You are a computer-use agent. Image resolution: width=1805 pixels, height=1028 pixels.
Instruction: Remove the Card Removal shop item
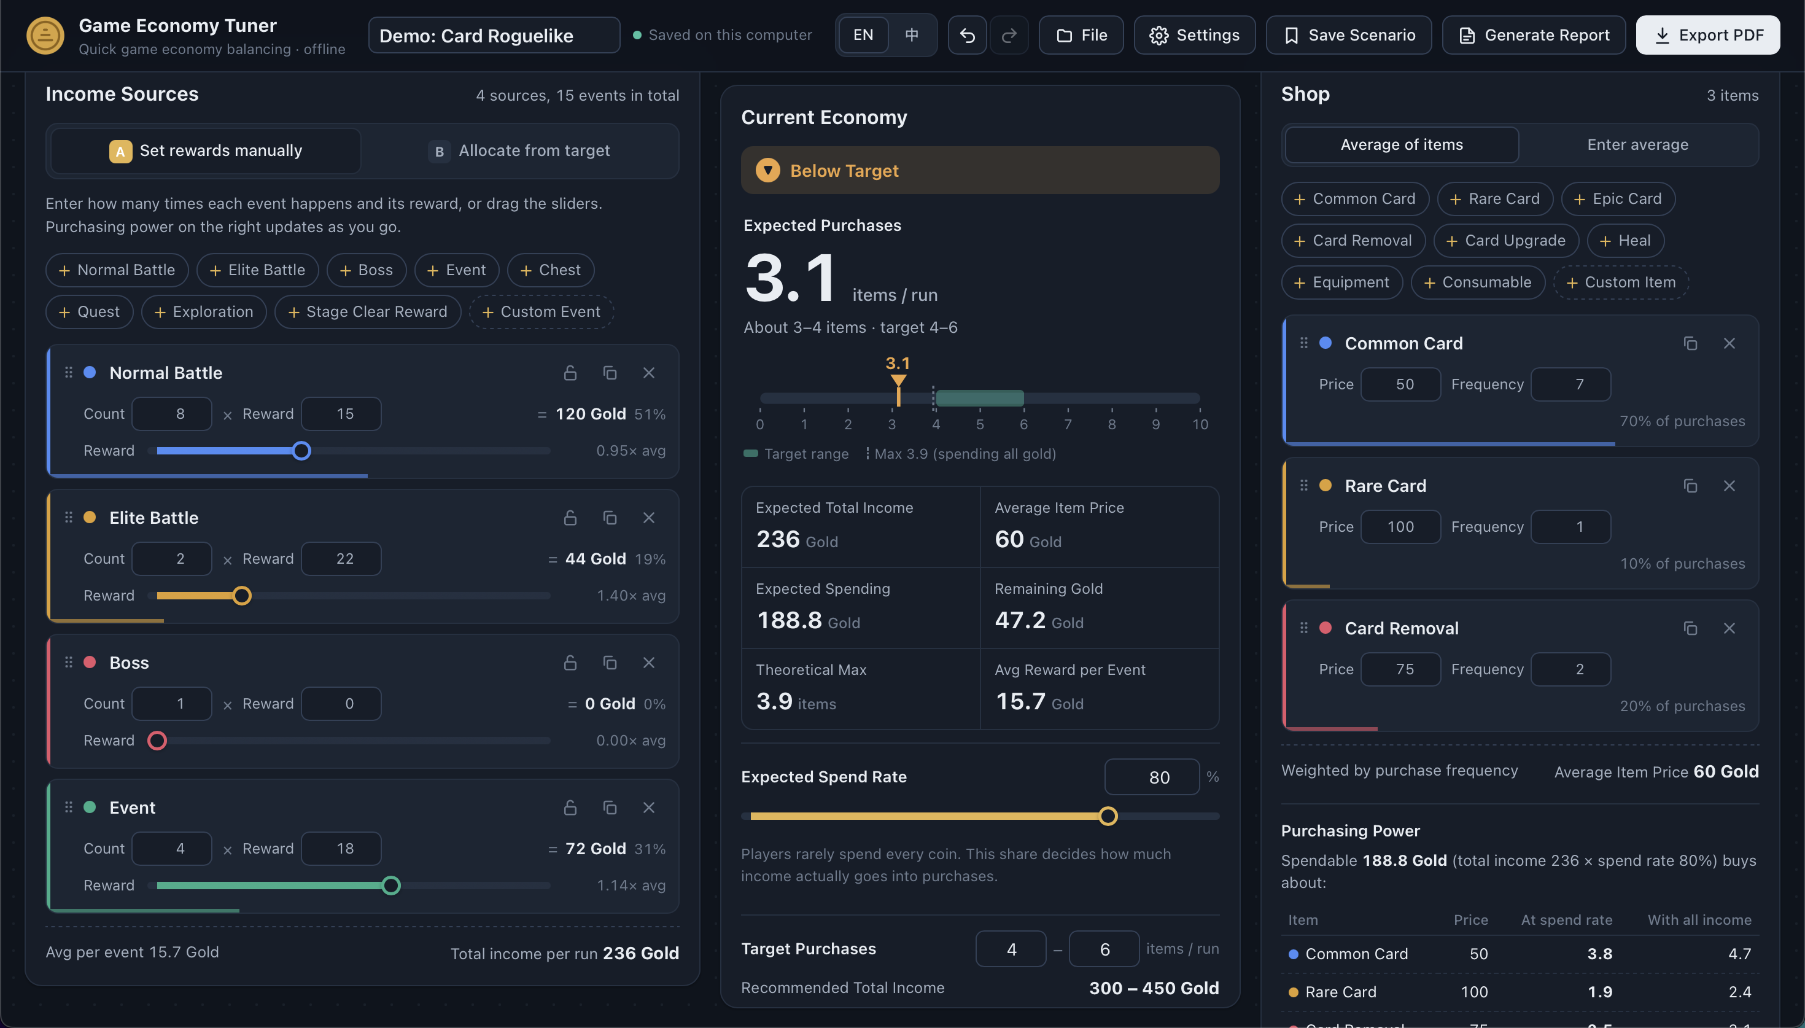tap(1729, 628)
